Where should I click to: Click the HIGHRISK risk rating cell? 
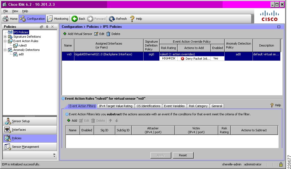(168, 59)
